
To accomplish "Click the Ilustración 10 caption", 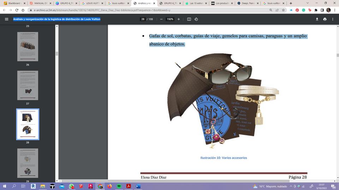I will pos(224,158).
